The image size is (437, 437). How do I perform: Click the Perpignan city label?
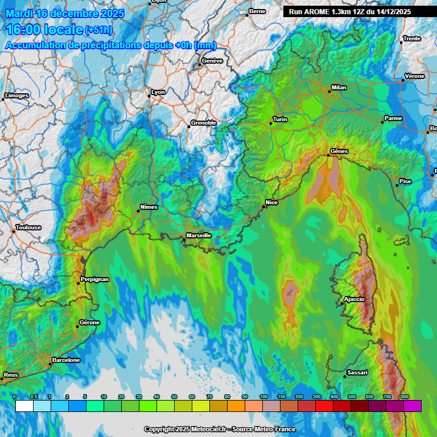[x=94, y=279]
